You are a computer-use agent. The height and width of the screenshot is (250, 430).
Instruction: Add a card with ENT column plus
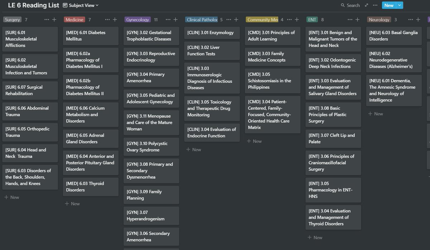coord(357,20)
